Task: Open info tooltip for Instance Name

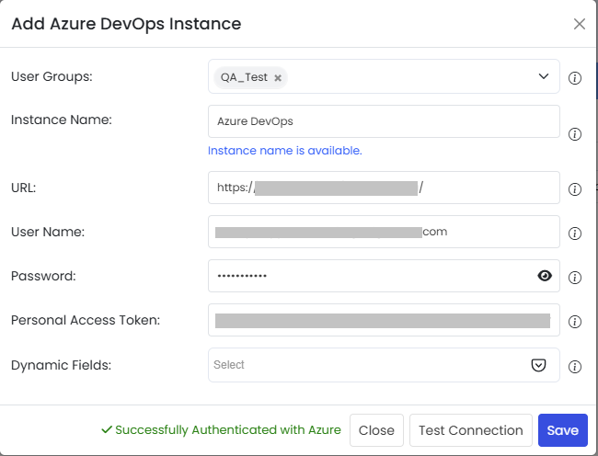Action: pyautogui.click(x=575, y=134)
